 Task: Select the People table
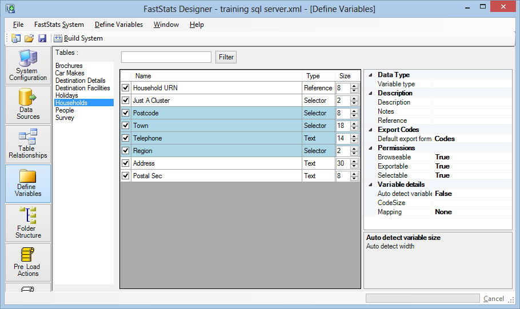[x=65, y=110]
